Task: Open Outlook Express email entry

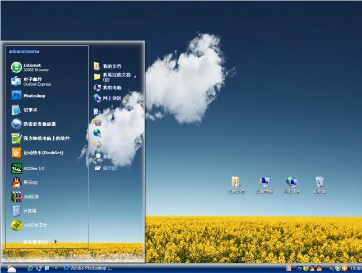Action: [x=31, y=81]
